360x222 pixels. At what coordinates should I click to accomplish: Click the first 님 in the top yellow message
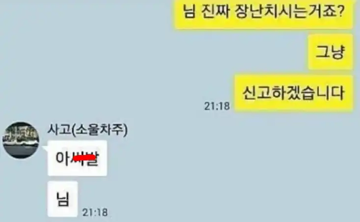tap(190, 12)
